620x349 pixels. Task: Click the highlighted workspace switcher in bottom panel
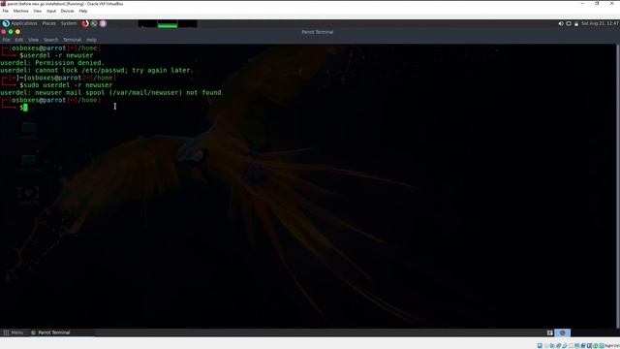click(562, 333)
